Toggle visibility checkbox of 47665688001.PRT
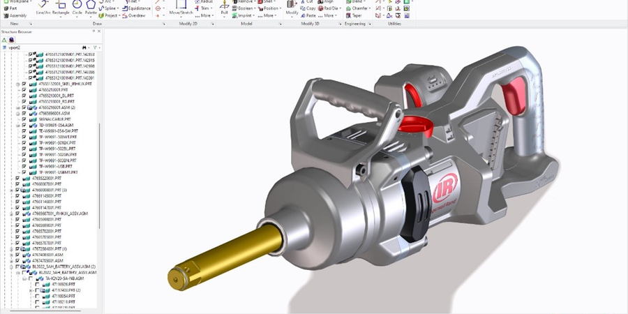Screen dimensions: 628x314 click(x=17, y=219)
